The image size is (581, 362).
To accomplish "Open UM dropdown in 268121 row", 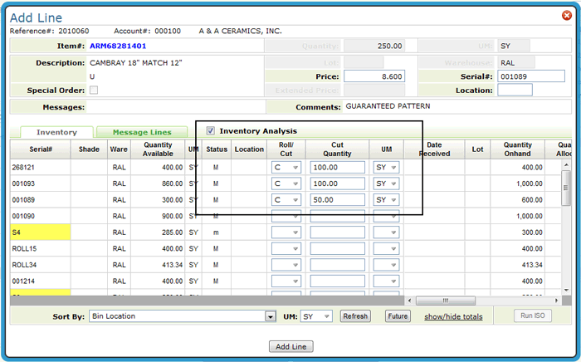I will (386, 168).
